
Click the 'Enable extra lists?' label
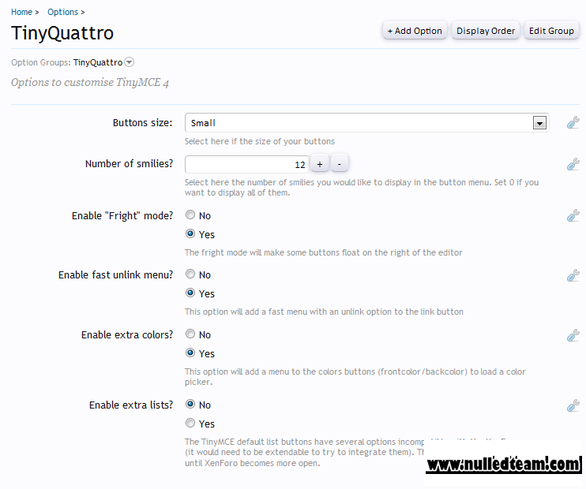click(131, 405)
